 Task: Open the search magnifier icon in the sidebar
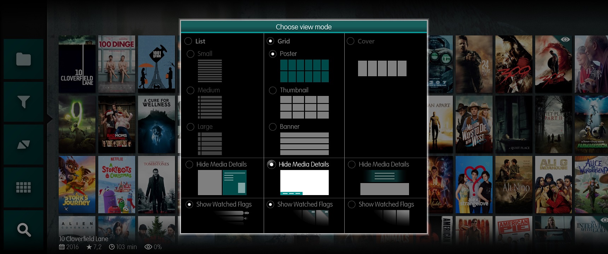click(23, 230)
